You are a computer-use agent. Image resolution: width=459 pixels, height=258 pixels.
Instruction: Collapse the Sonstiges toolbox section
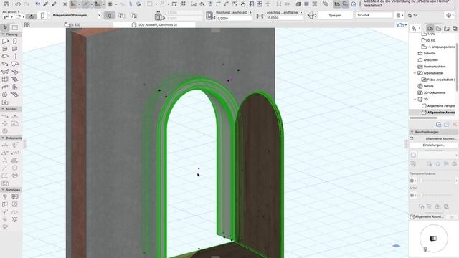tap(3, 190)
